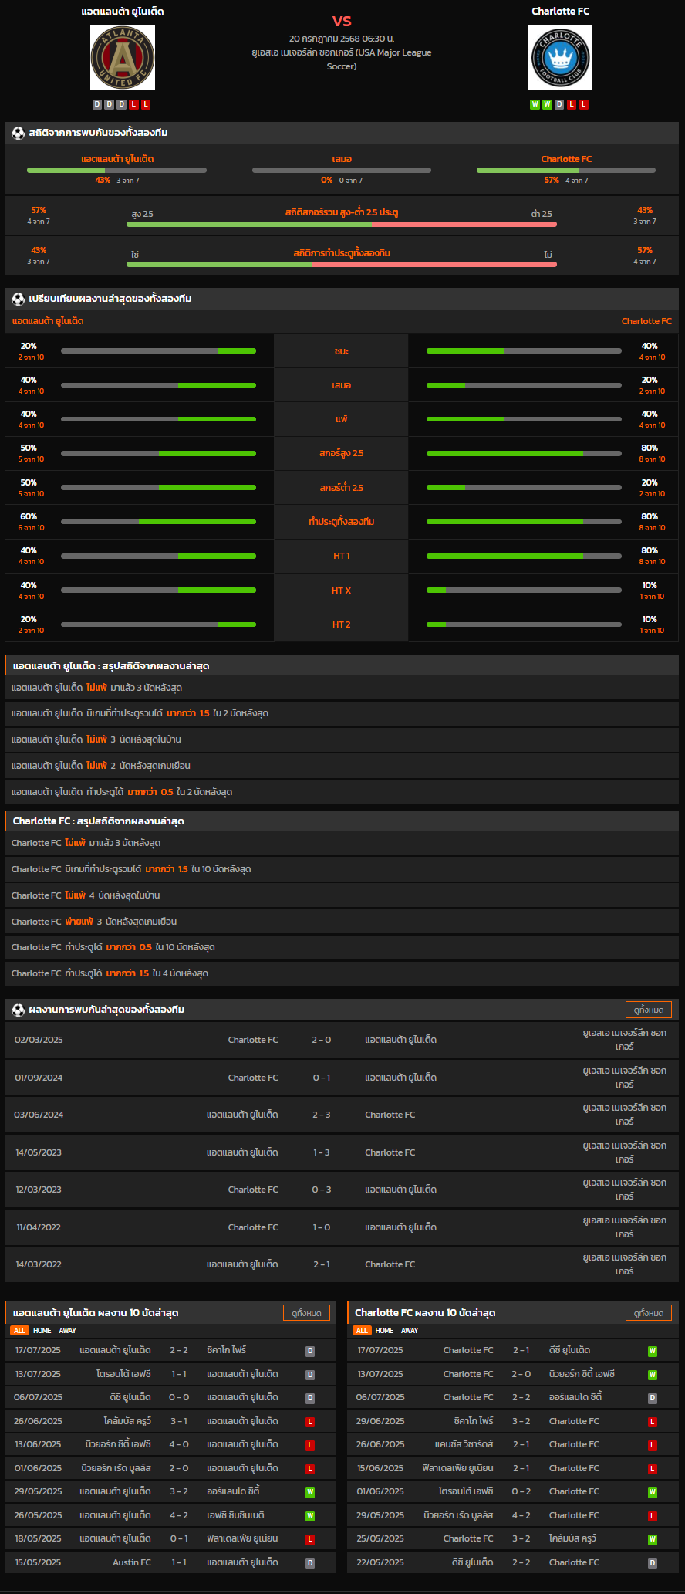The width and height of the screenshot is (685, 1594).
Task: Click Charlotte FC team name above its crest
Action: click(561, 12)
